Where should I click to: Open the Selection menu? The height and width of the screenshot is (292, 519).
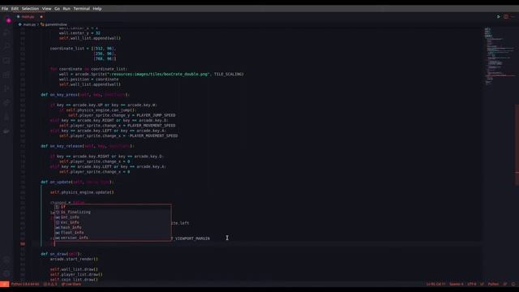click(x=30, y=9)
